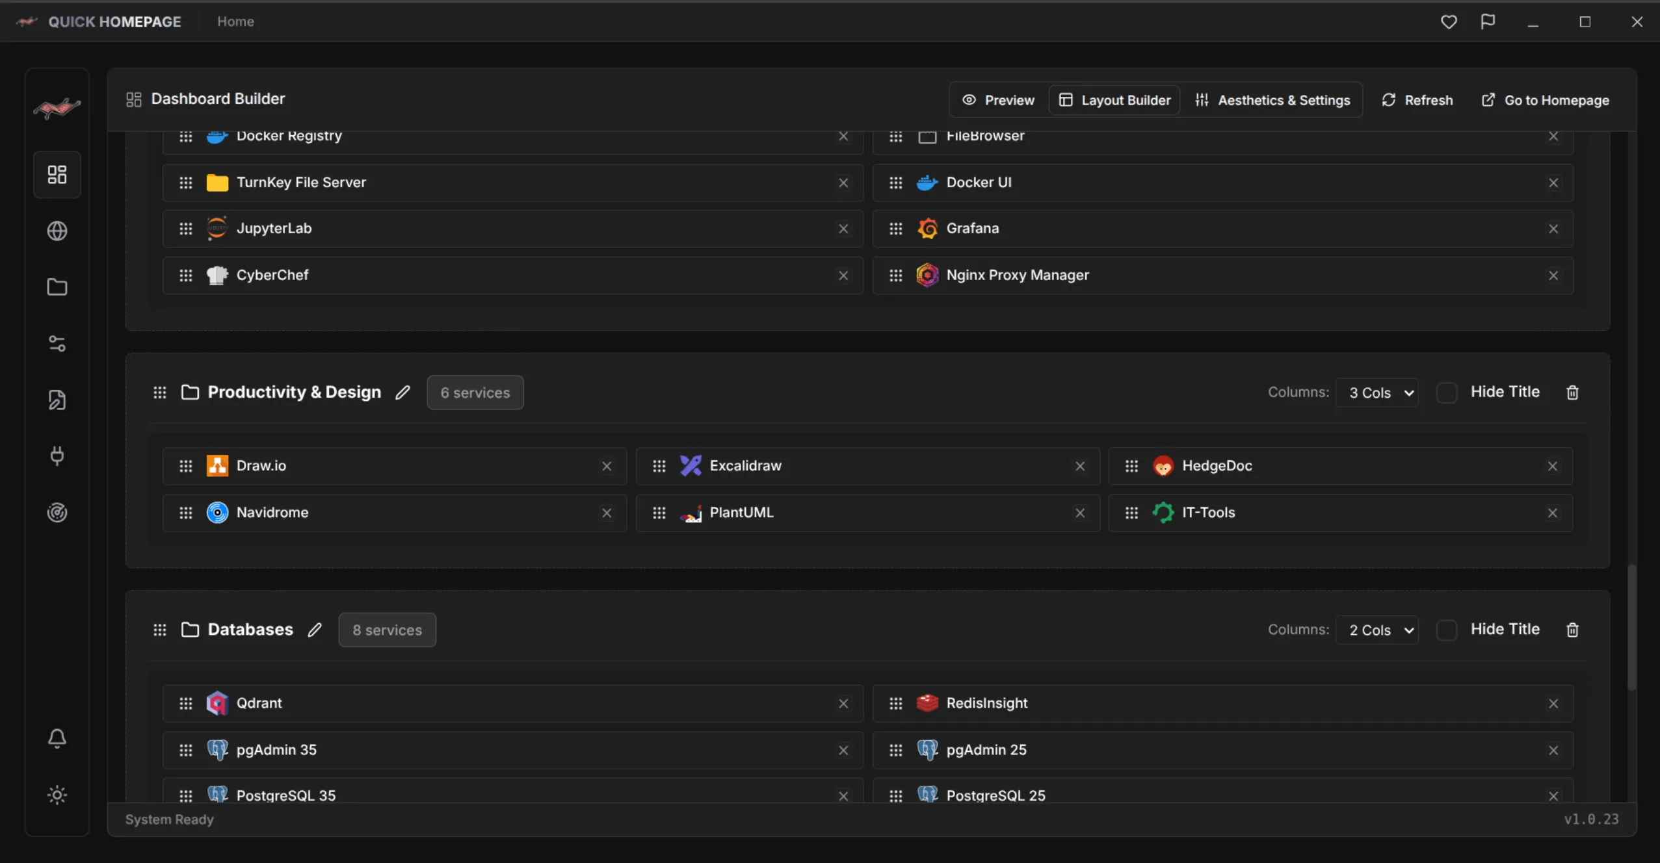Open notifications bell in sidebar
Viewport: 1660px width, 863px height.
click(57, 738)
